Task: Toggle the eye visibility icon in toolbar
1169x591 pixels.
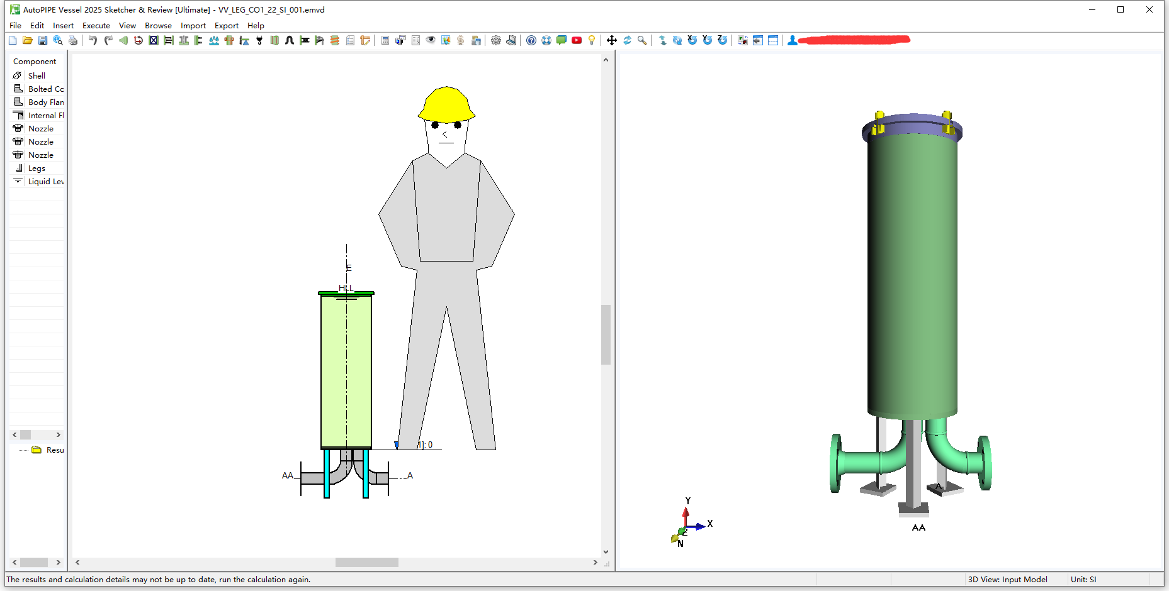Action: 431,40
